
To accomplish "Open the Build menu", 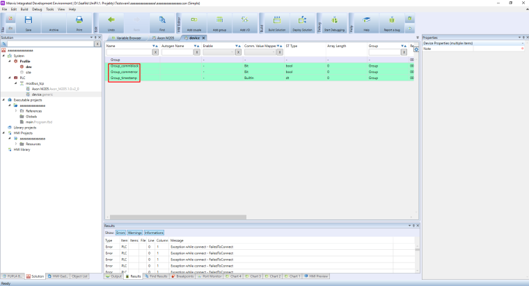I will [24, 9].
